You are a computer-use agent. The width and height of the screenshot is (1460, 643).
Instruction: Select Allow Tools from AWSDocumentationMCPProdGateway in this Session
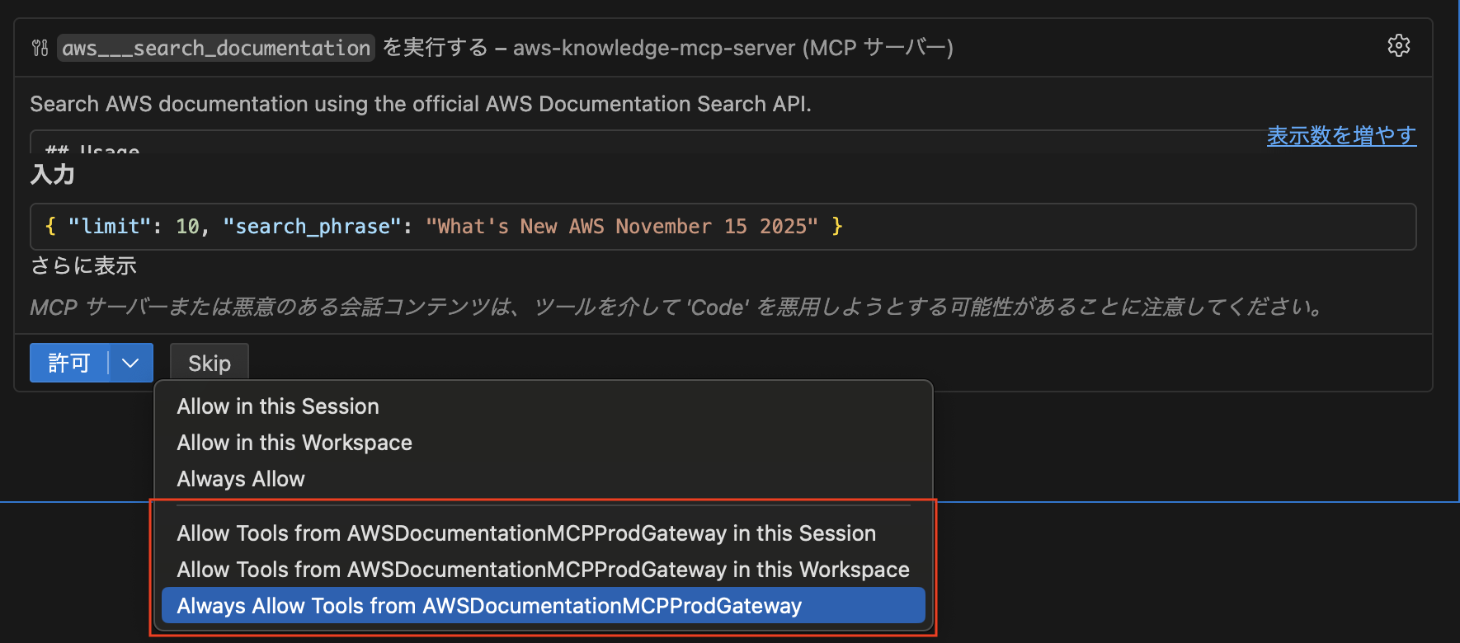(543, 533)
